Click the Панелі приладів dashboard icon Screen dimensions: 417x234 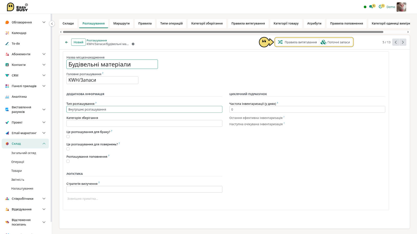coord(7,86)
